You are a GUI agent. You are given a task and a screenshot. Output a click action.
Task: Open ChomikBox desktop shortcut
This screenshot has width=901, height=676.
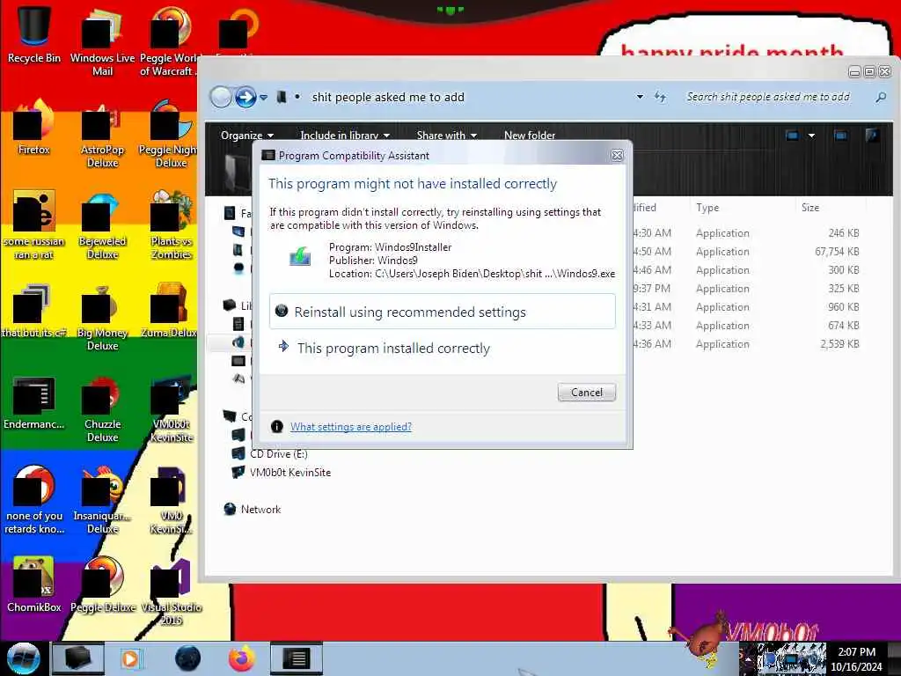[34, 584]
